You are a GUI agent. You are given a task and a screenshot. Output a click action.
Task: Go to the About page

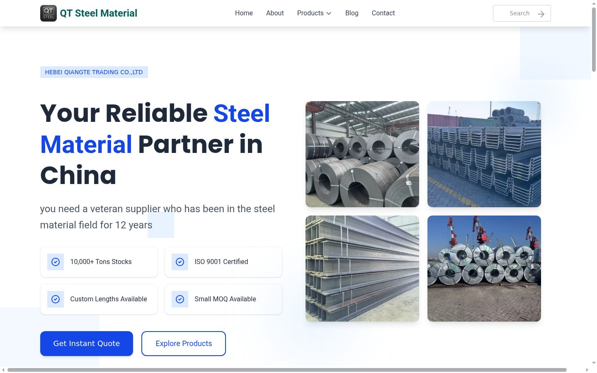(x=275, y=13)
